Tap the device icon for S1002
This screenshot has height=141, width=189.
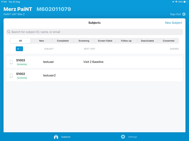click(11, 76)
